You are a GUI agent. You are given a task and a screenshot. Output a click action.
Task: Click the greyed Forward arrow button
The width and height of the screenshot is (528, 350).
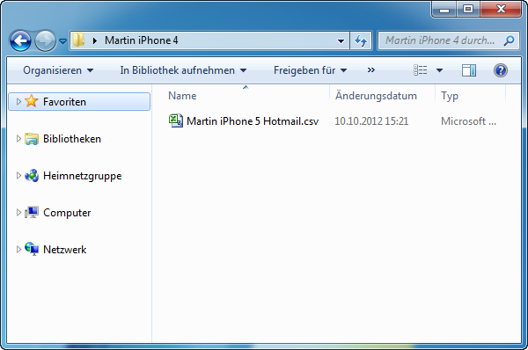(45, 41)
